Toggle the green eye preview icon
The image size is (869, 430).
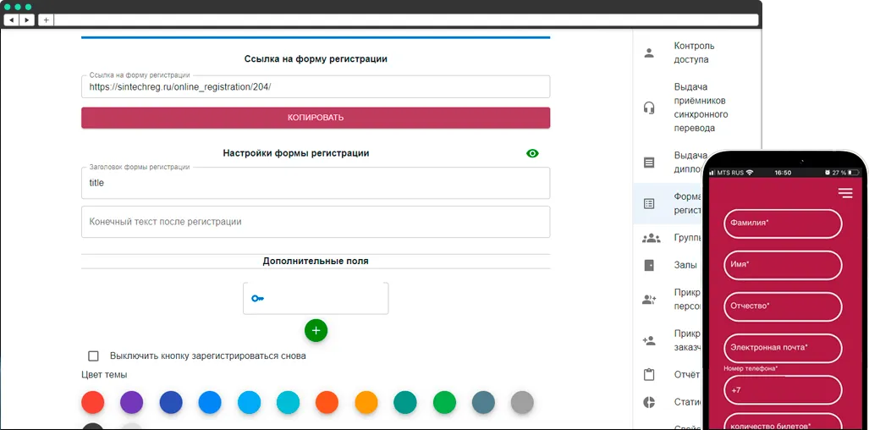pyautogui.click(x=532, y=153)
